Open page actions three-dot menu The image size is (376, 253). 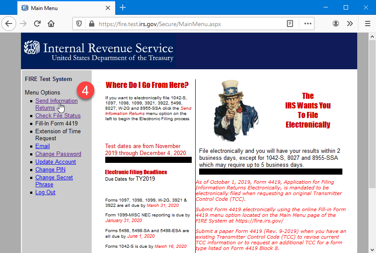(308, 24)
